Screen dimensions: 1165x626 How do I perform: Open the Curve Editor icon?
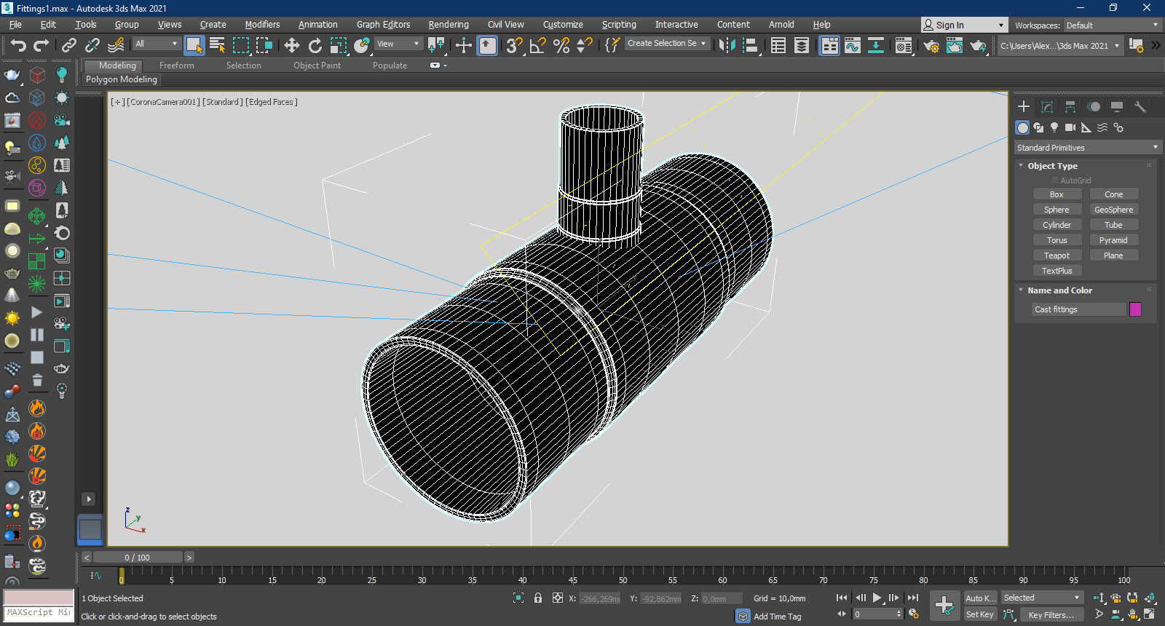(853, 45)
